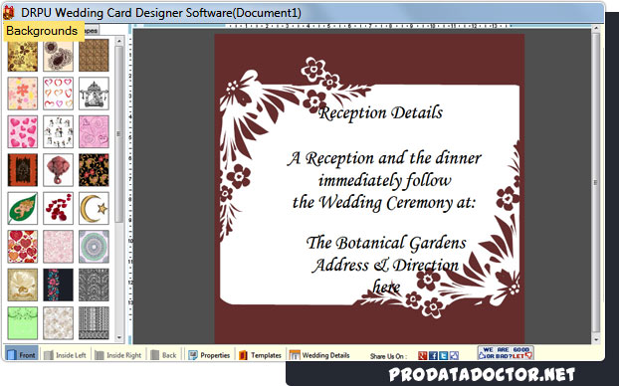This screenshot has width=619, height=386.
Task: Select the black and white lace background
Action: [94, 323]
